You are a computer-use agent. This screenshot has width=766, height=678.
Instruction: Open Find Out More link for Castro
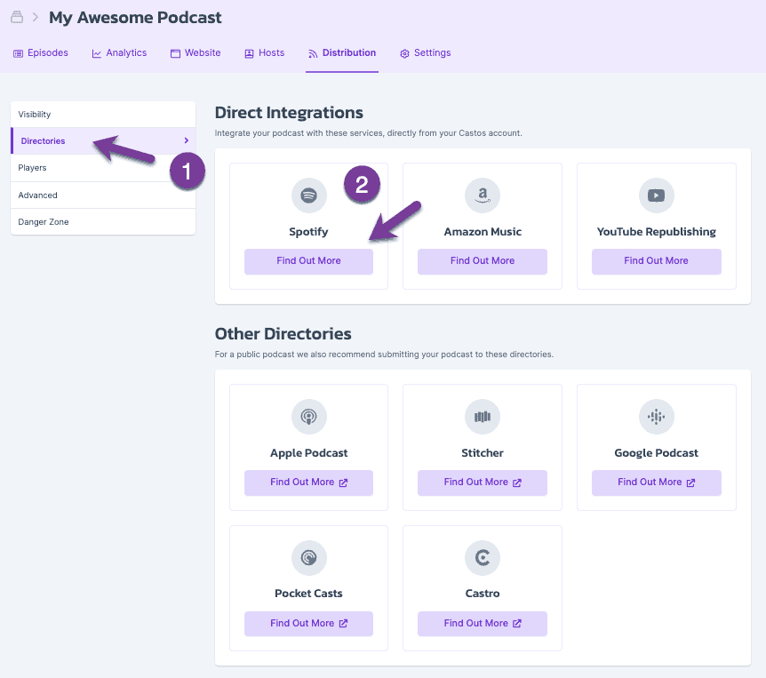[x=483, y=624]
